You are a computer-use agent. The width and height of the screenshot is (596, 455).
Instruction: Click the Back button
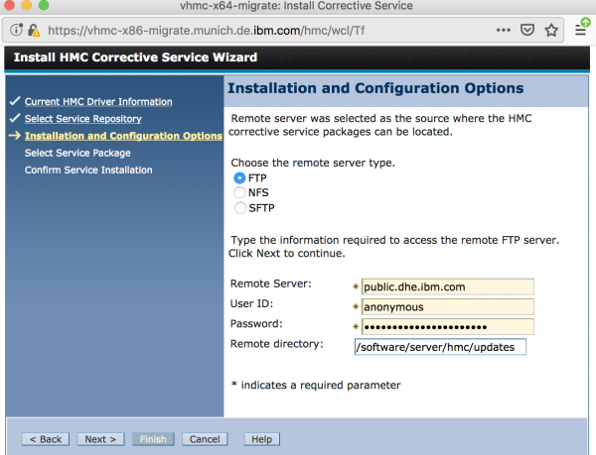click(x=46, y=439)
